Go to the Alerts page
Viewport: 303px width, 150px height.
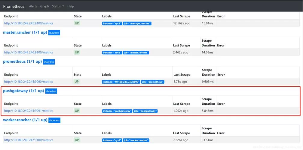[x=33, y=6]
